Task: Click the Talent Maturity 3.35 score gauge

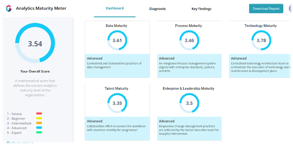Action: pyautogui.click(x=117, y=103)
